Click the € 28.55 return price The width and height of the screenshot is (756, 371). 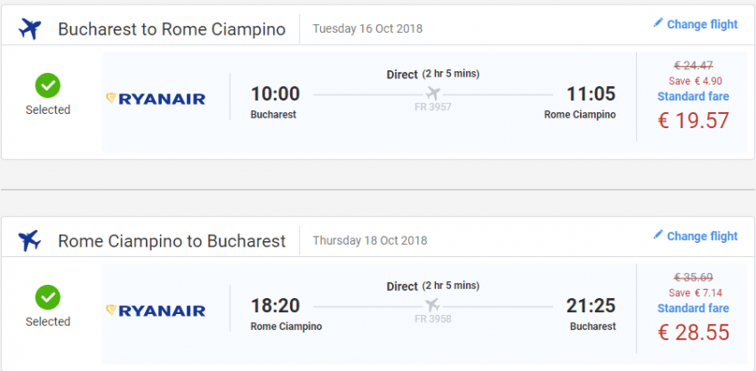tap(693, 334)
